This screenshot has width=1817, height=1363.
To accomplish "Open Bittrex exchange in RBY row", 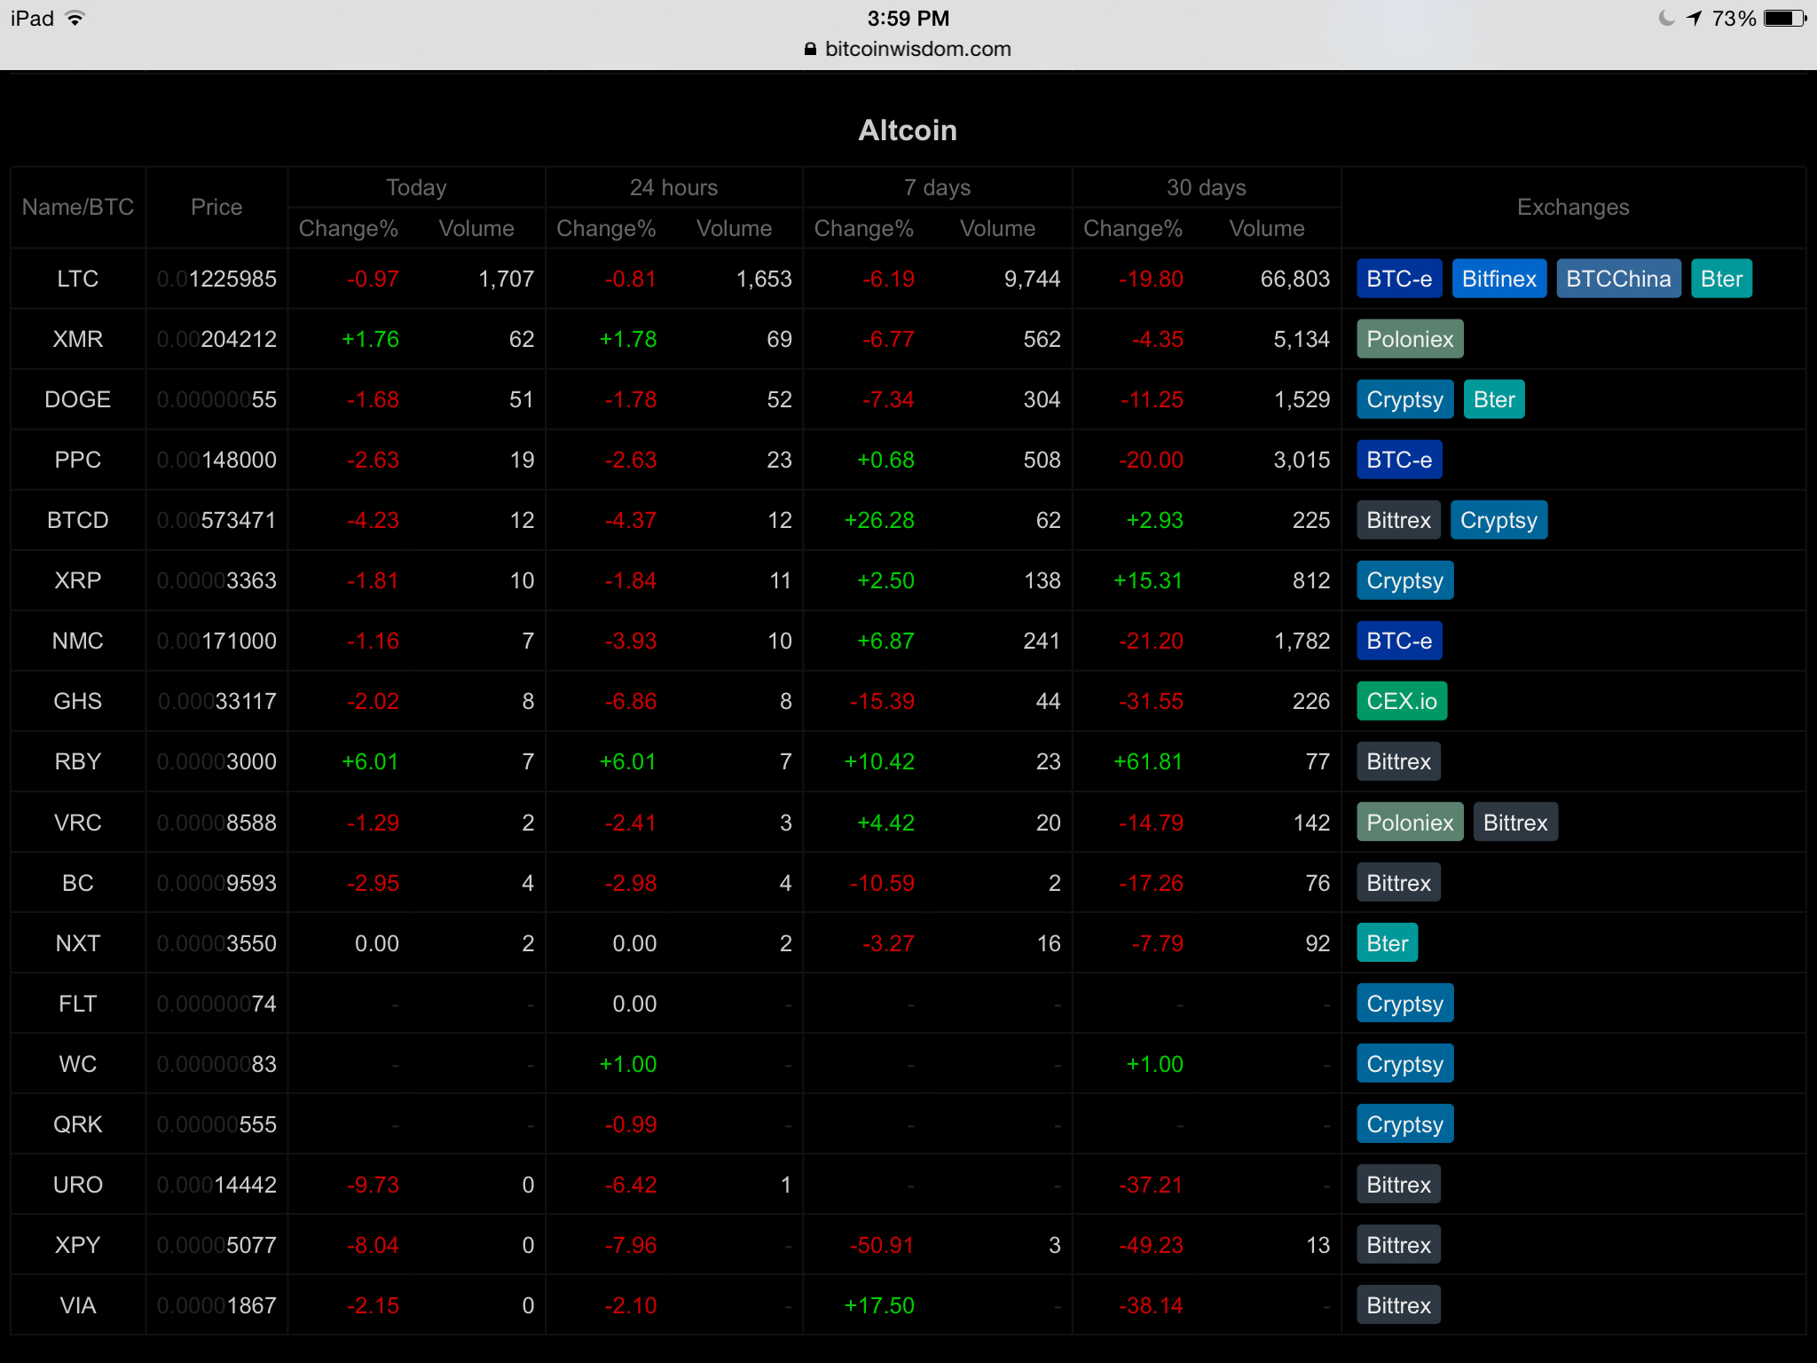I will click(1398, 761).
